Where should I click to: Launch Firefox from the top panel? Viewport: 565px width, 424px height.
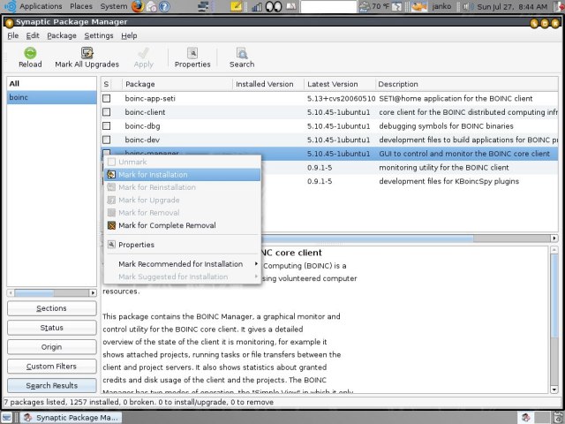[138, 6]
